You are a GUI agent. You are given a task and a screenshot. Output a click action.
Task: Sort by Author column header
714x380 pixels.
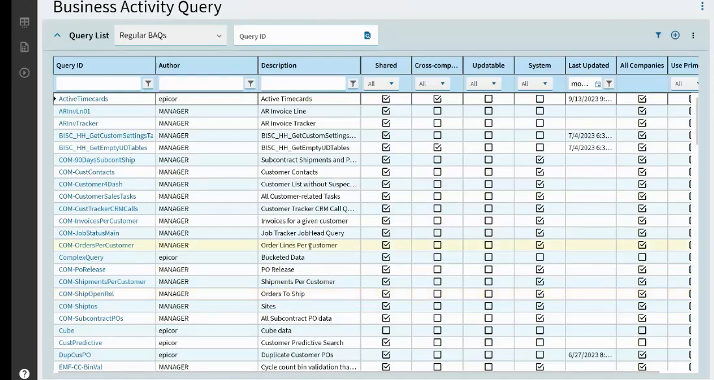click(207, 65)
